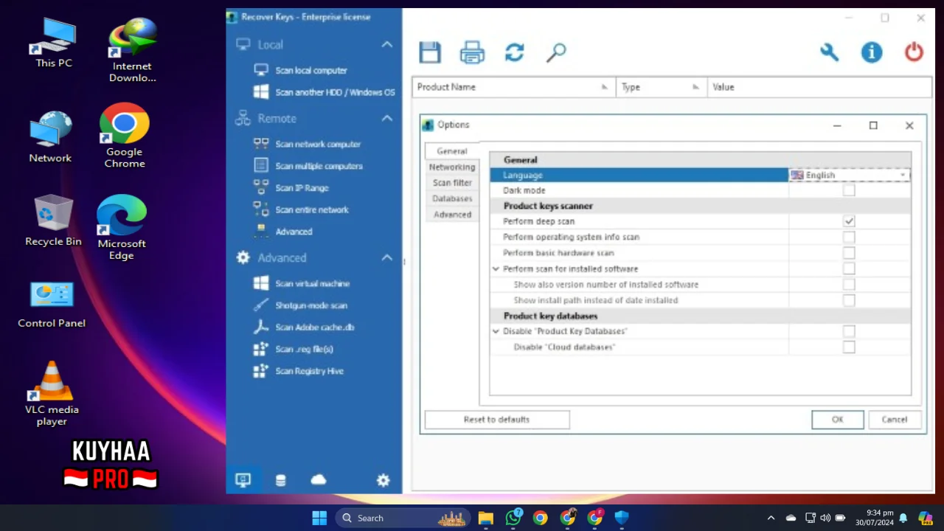Image resolution: width=944 pixels, height=531 pixels.
Task: Click the taskbar Search box
Action: 403,518
